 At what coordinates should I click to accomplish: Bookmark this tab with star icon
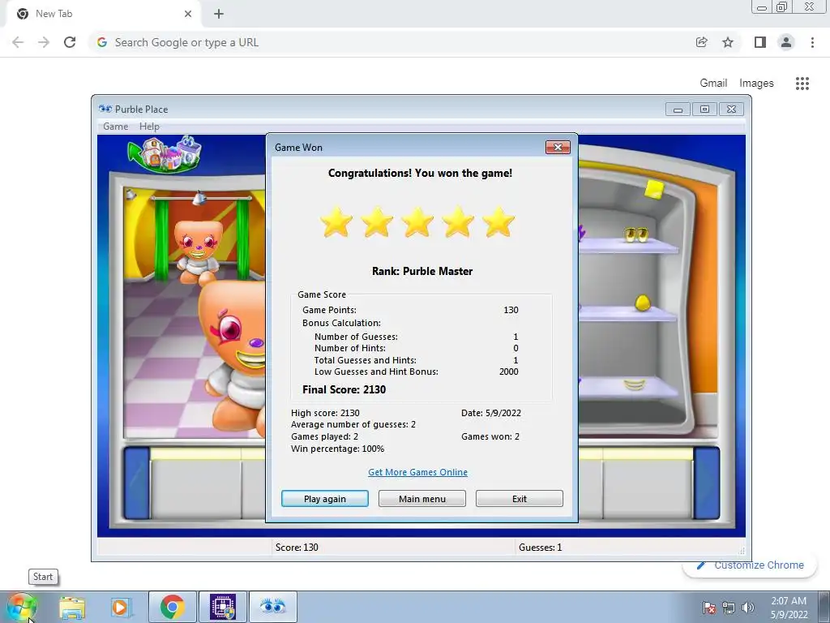pos(728,42)
